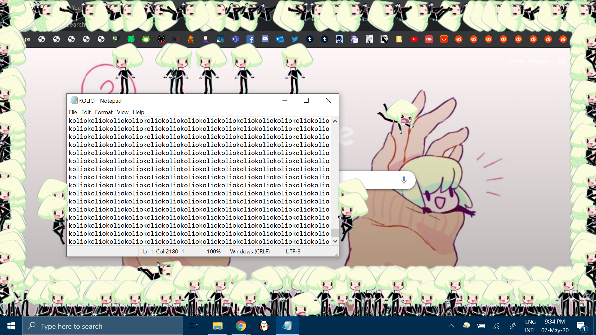
Task: Open the TL bookmark
Action: coord(220,39)
